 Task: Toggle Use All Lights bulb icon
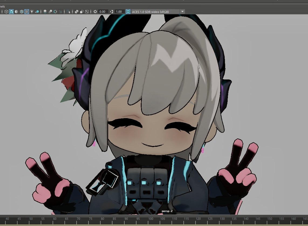click(32, 12)
